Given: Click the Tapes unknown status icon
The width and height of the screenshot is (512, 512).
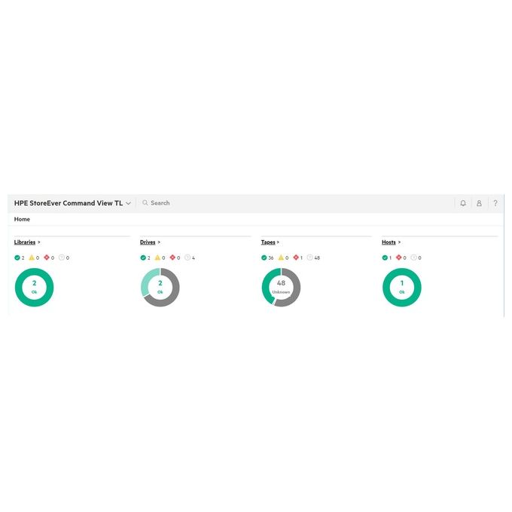Looking at the screenshot, I should click(310, 258).
